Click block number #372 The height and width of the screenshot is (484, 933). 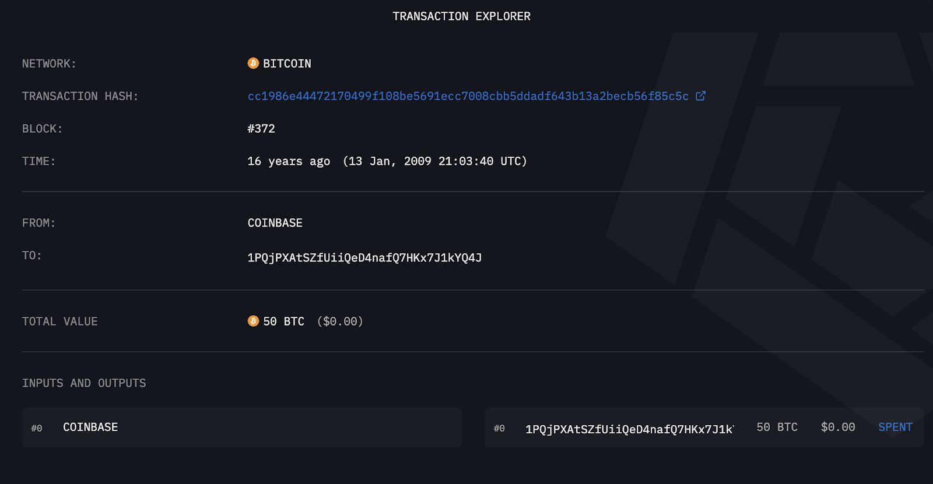click(261, 128)
